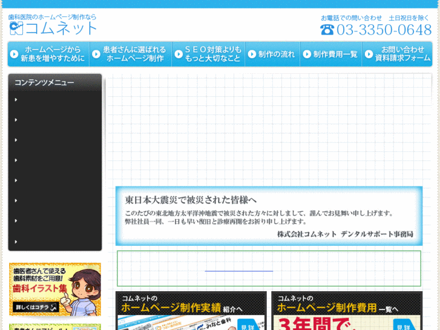Screen dimensions: 440x330
Task: Click the arrow icon on 制作の流れ
Action: coord(252,54)
